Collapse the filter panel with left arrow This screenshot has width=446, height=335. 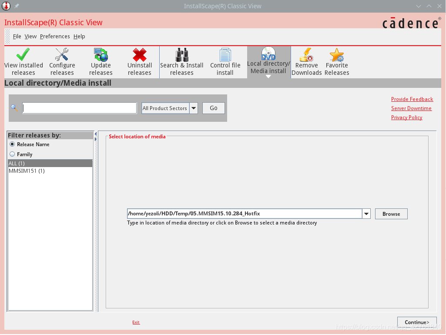96,134
